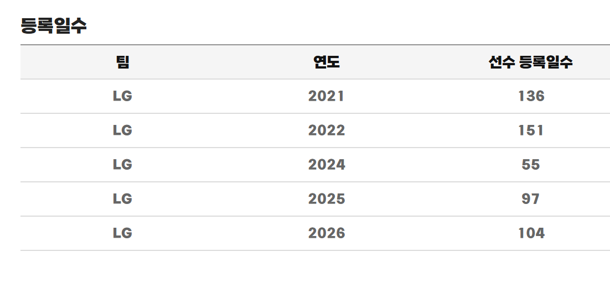610x283 pixels.
Task: Click the year 2021 cell
Action: (327, 96)
